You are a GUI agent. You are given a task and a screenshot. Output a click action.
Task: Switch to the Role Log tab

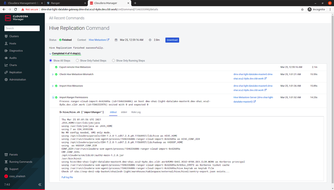click(x=136, y=112)
